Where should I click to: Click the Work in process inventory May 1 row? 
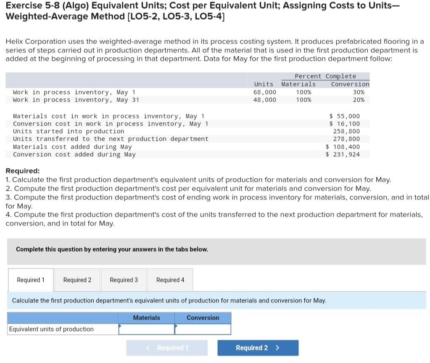coord(126,92)
